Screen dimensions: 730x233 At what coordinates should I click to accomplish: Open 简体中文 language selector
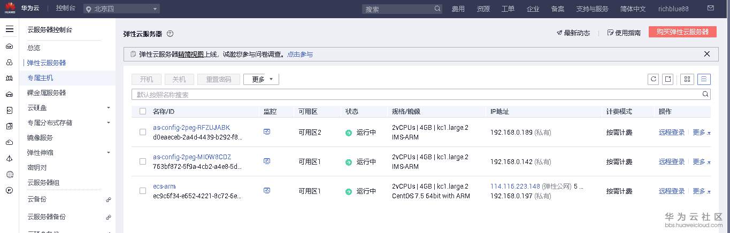[x=633, y=9]
